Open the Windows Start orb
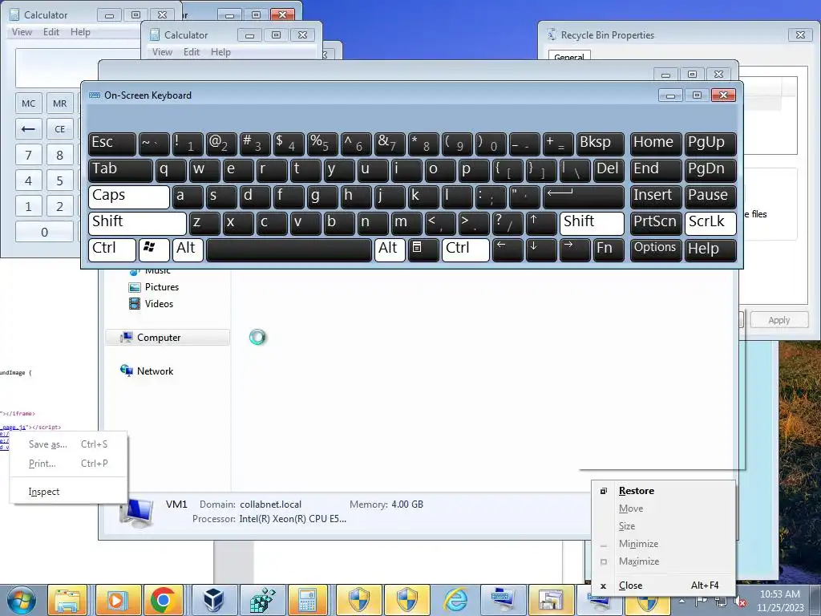The image size is (821, 616). [21, 600]
